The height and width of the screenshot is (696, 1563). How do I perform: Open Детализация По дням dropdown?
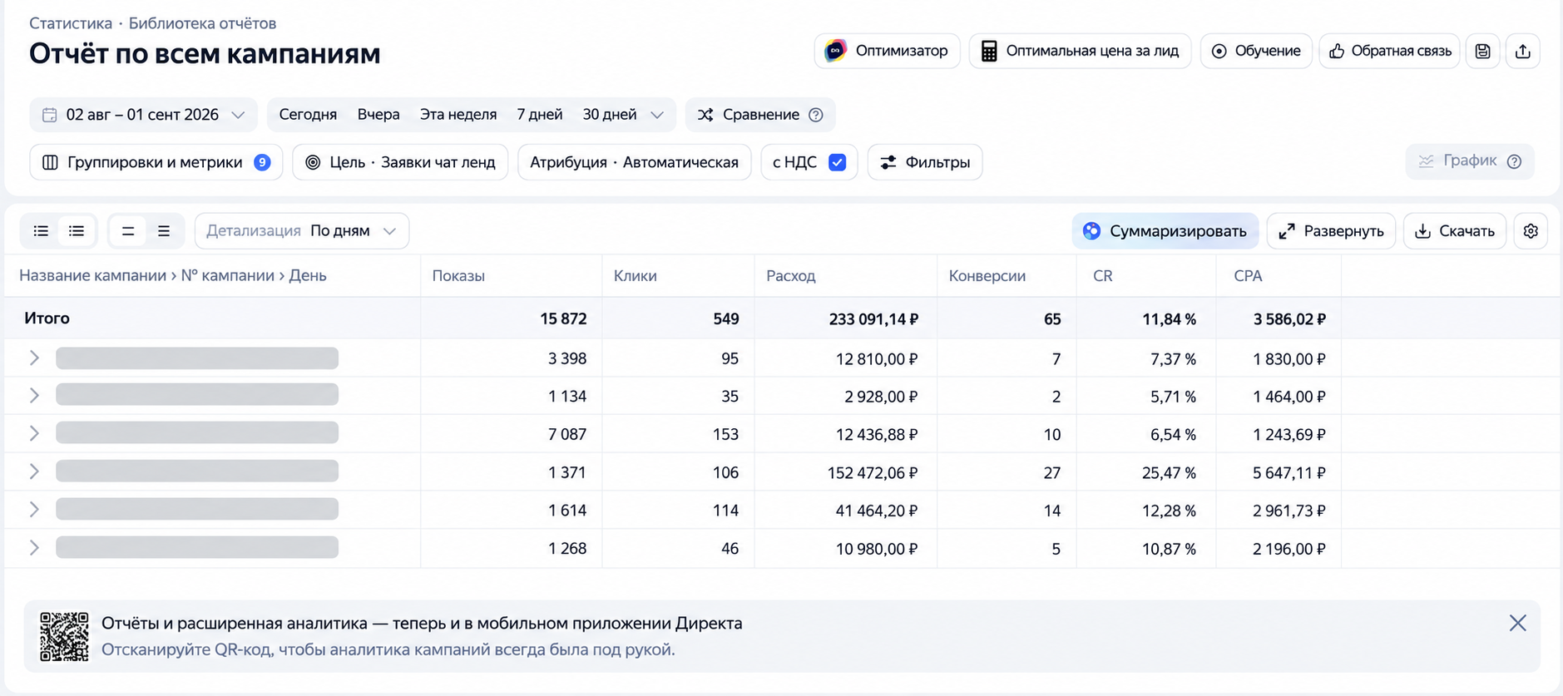coord(301,231)
